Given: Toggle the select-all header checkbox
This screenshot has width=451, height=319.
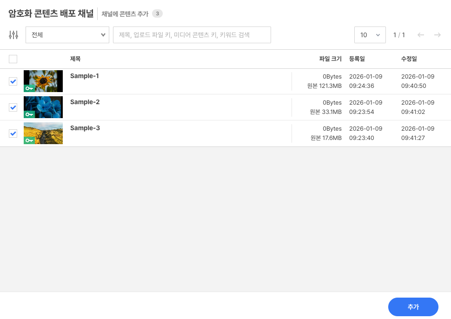Looking at the screenshot, I should pos(13,59).
